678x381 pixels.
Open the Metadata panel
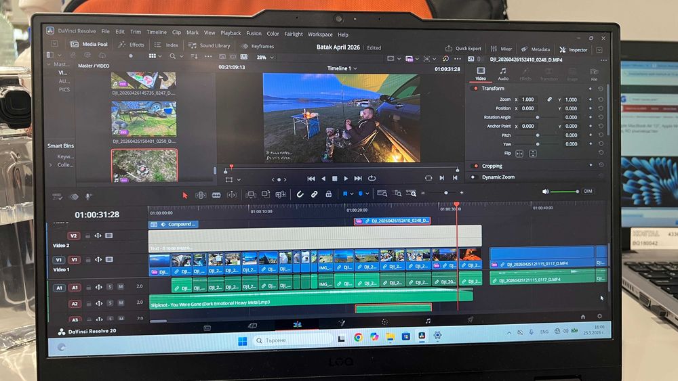pos(536,49)
